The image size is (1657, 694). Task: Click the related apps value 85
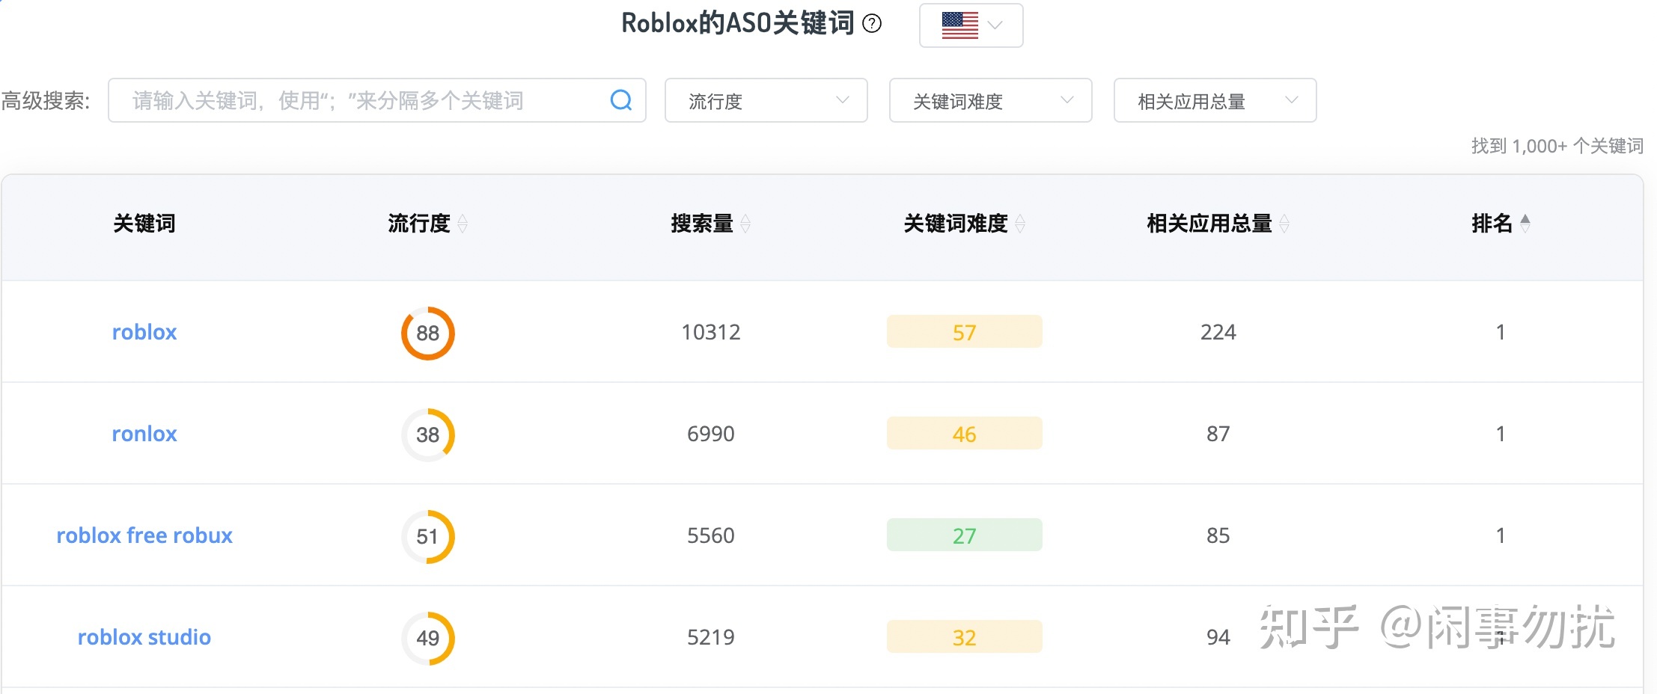click(x=1218, y=535)
